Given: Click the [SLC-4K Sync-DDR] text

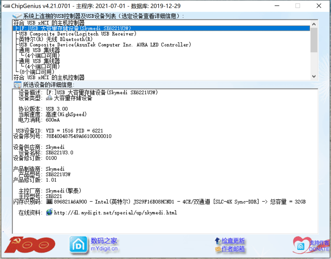Looking at the screenshot, I should point(236,202).
